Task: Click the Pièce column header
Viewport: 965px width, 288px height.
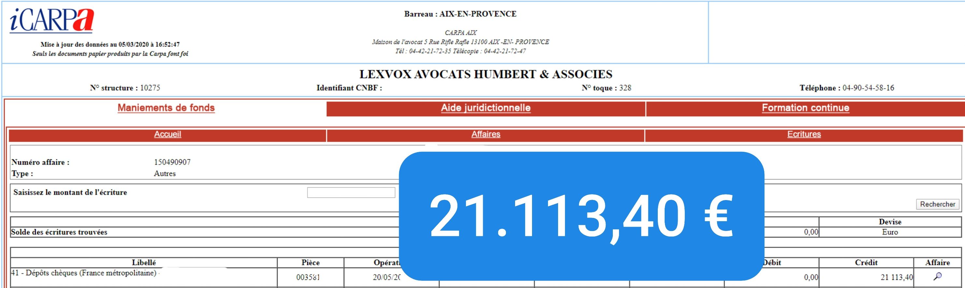Action: [x=310, y=263]
